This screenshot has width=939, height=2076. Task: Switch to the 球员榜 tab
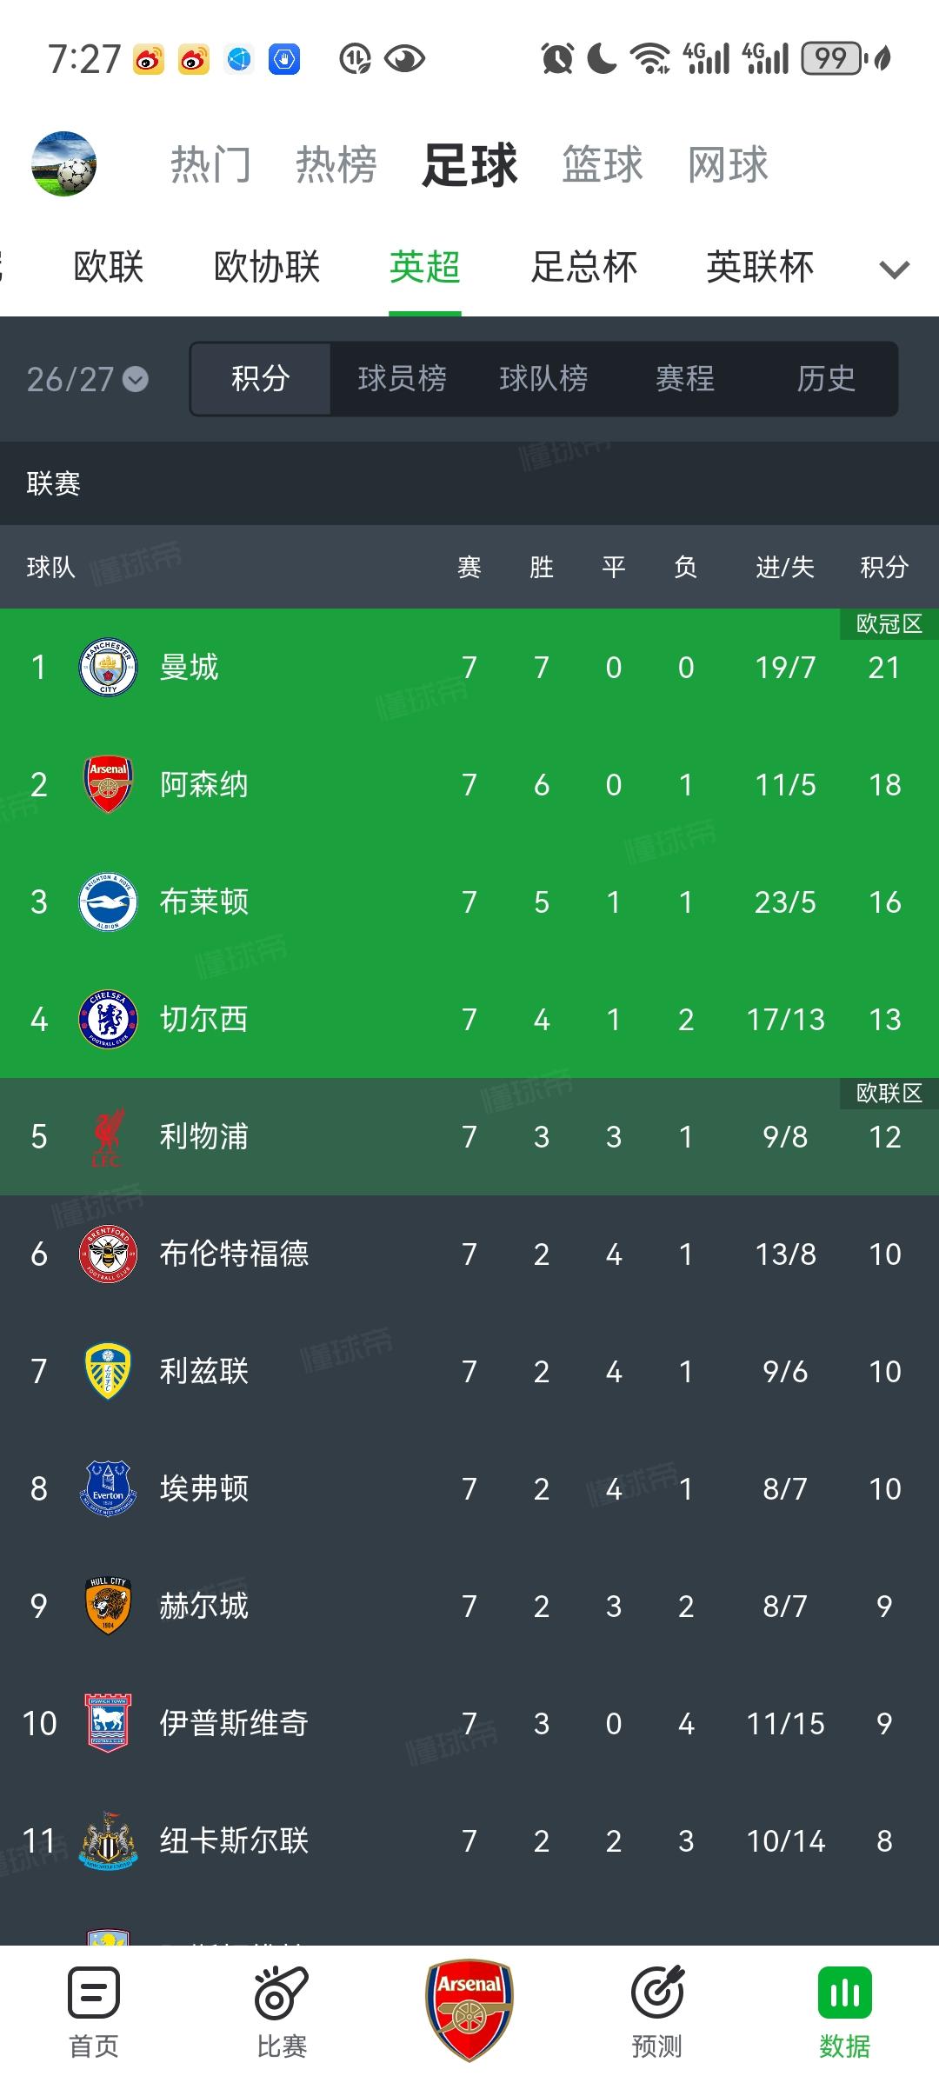[x=402, y=379]
